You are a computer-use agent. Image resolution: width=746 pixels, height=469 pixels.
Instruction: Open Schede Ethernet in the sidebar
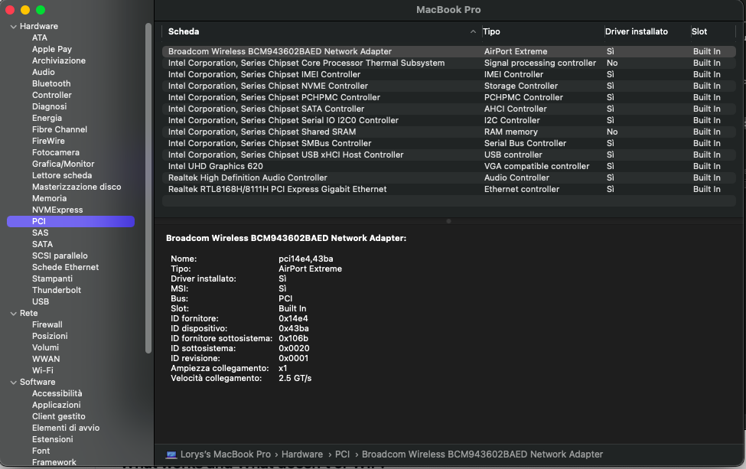click(x=65, y=267)
